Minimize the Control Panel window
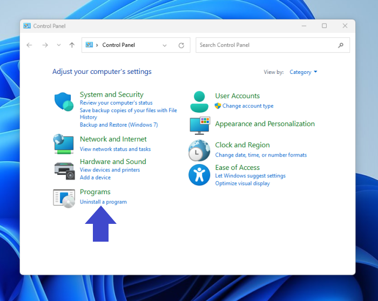This screenshot has height=301, width=378. [304, 26]
